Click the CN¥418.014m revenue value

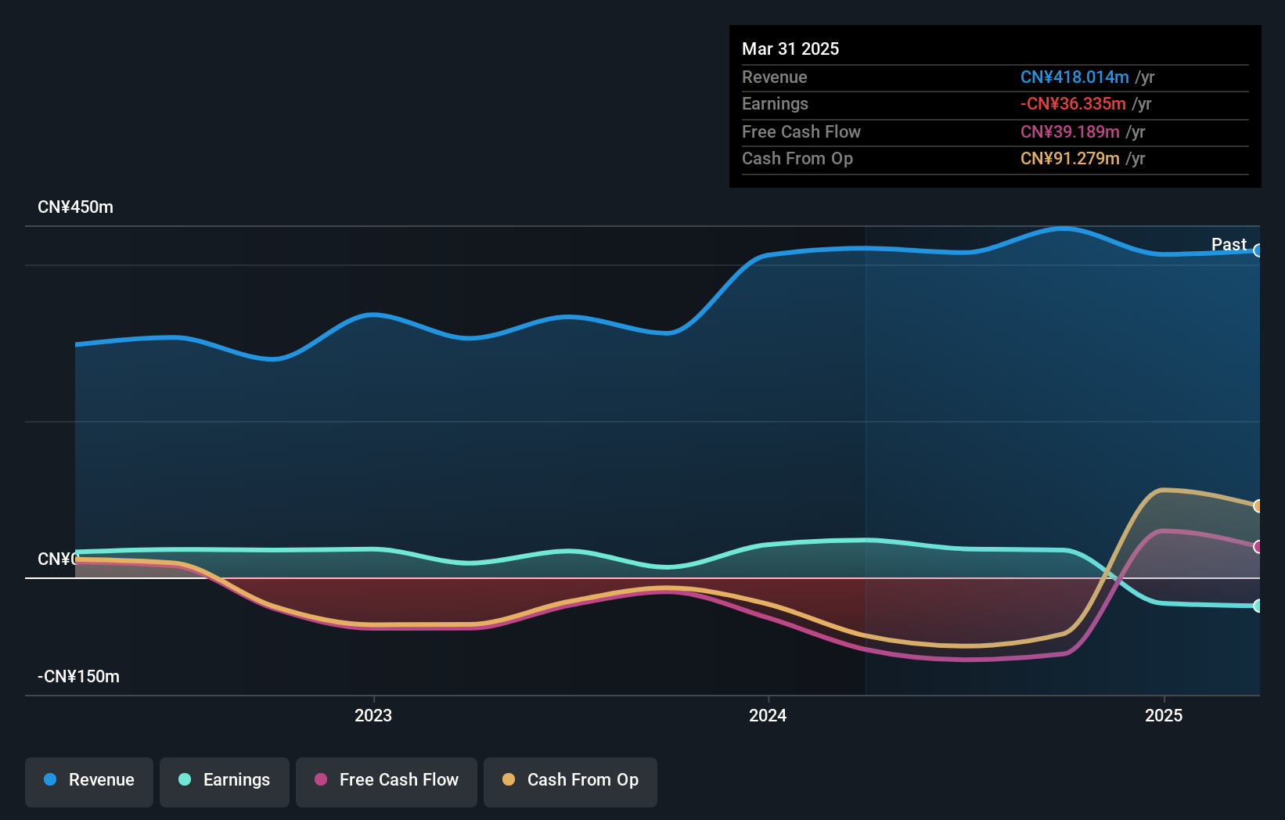point(1074,77)
